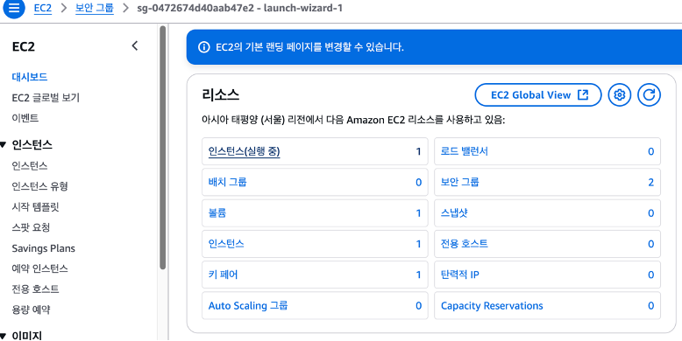Open 스팟 요청 in the sidebar

point(31,227)
